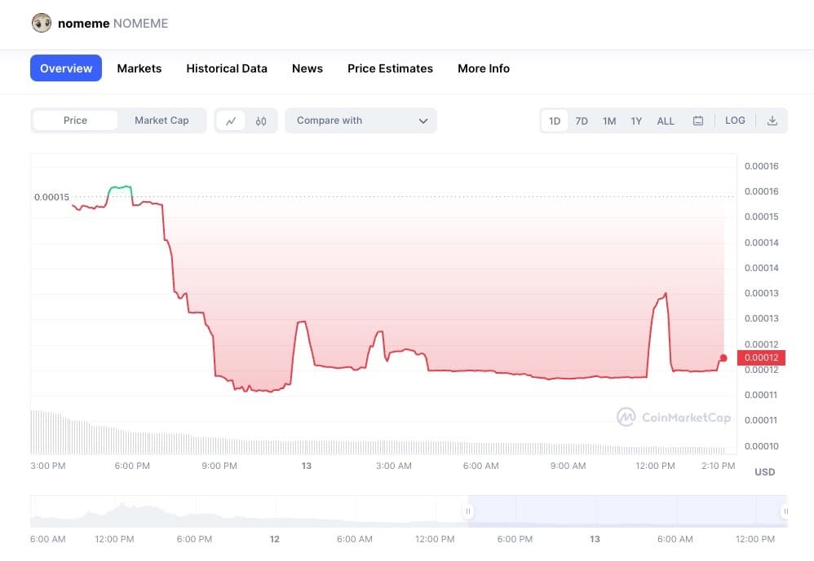Switch to the Historical Data tab
The height and width of the screenshot is (561, 814).
227,68
